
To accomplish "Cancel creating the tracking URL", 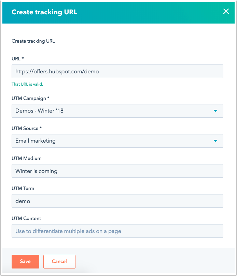I will [x=59, y=261].
